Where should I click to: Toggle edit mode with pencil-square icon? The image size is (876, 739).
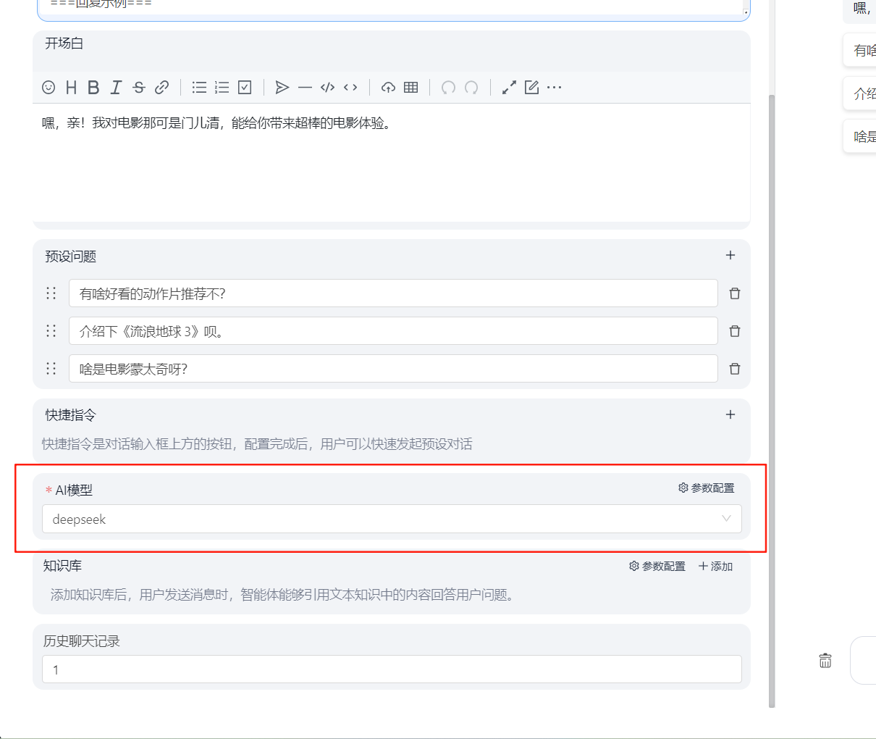coord(532,88)
